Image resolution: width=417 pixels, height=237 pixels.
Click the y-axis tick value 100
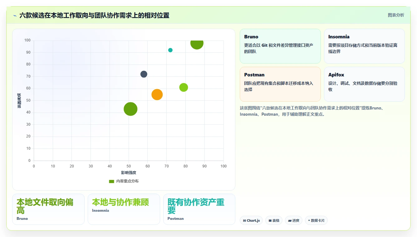(27, 40)
